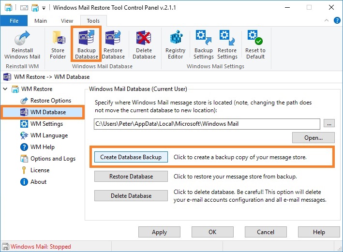
Task: Click the blue help question mark icon
Action: [337, 21]
